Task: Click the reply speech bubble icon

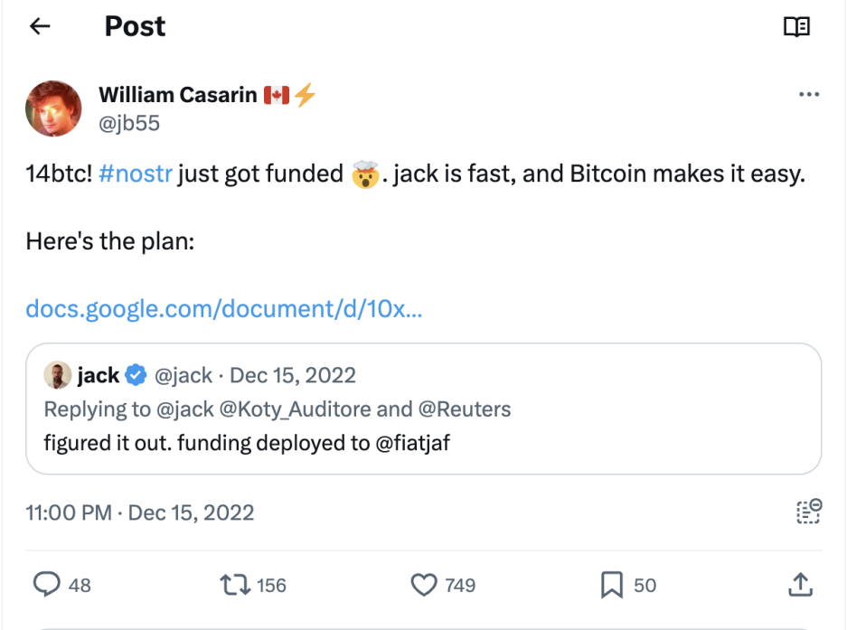Action: coord(46,585)
